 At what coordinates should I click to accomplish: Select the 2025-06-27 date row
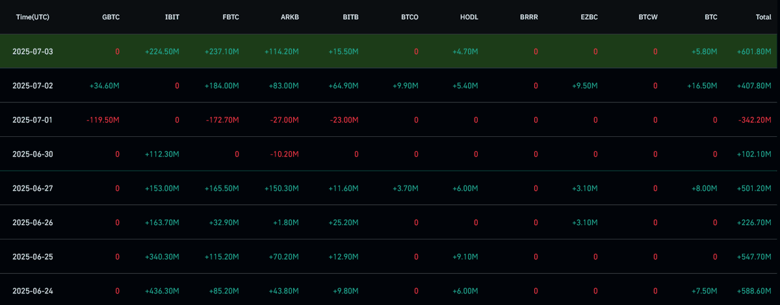click(x=388, y=188)
